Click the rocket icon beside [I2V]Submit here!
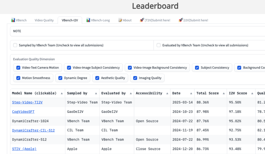Viewport: 265px width, 154px height. (x=181, y=20)
